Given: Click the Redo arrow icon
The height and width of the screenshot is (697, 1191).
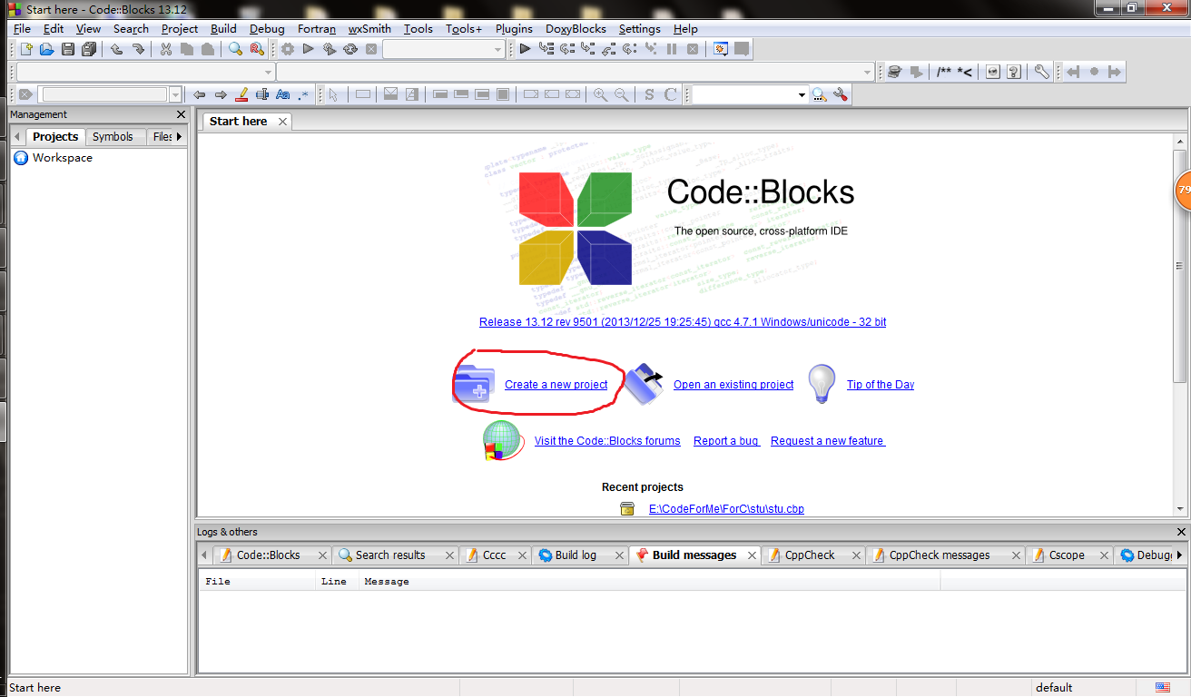Looking at the screenshot, I should (x=139, y=49).
